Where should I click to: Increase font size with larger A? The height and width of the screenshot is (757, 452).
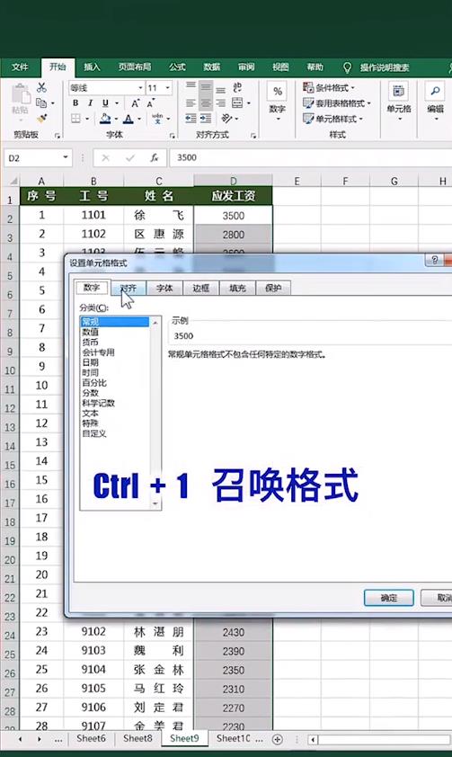coord(135,102)
